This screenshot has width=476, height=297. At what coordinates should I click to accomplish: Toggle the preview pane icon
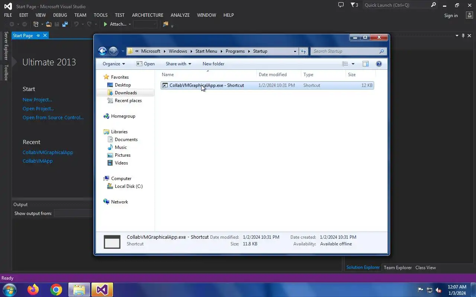tap(366, 64)
